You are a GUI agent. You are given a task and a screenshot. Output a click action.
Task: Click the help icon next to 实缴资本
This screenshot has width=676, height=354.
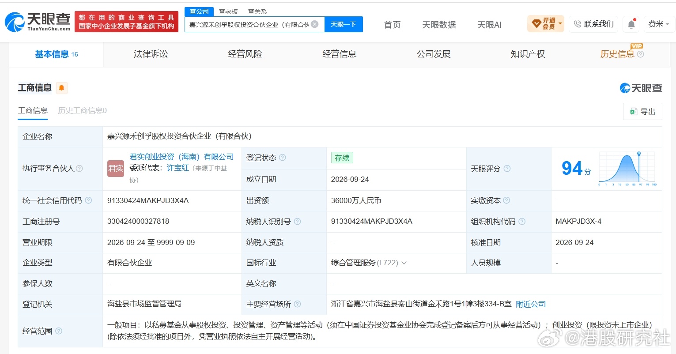(506, 200)
